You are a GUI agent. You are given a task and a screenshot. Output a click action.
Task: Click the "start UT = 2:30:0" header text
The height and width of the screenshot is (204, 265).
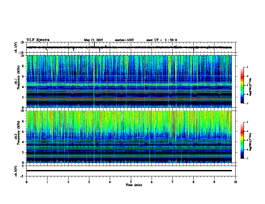click(162, 40)
